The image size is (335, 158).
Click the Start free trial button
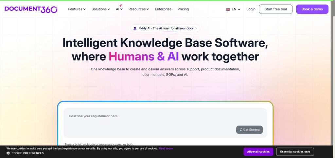(275, 9)
